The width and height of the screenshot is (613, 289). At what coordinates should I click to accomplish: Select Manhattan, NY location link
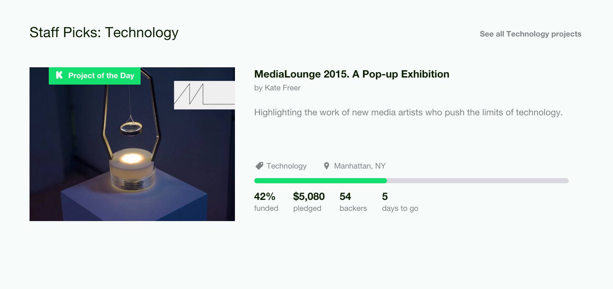[359, 166]
